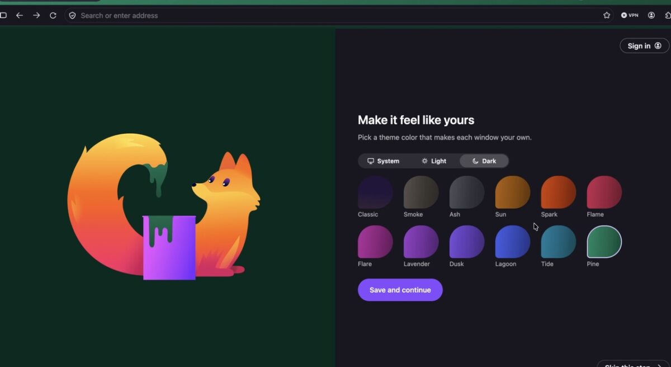Choose the Lavender theme color
Image resolution: width=671 pixels, height=367 pixels.
click(x=421, y=242)
